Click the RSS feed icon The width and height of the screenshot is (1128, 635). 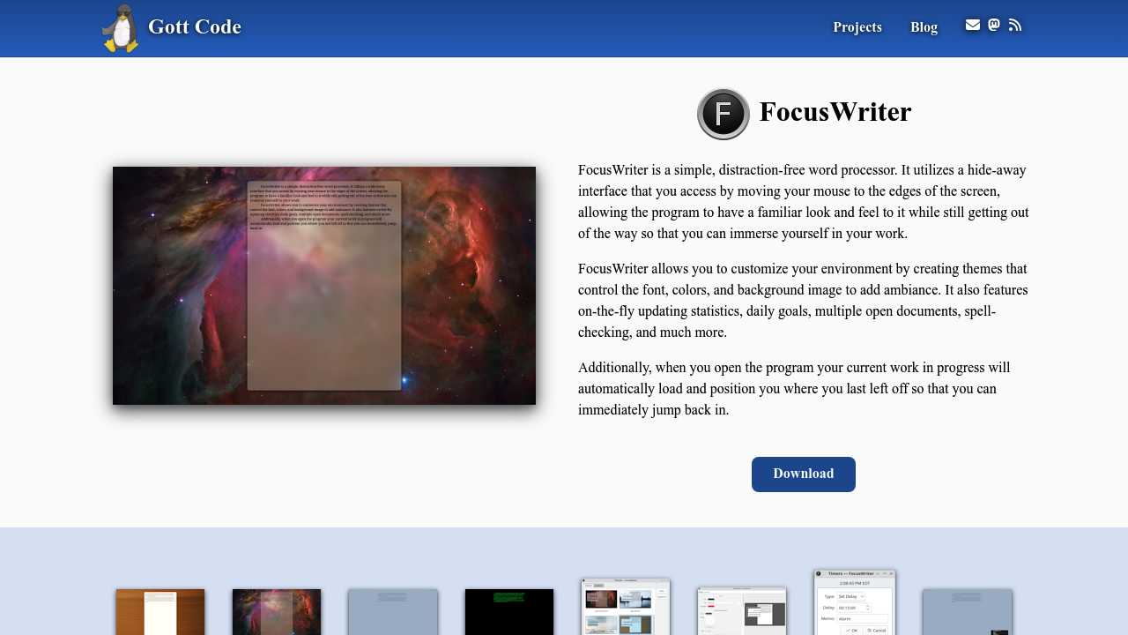point(1015,25)
